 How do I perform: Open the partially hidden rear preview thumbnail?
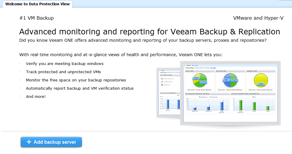point(168,93)
